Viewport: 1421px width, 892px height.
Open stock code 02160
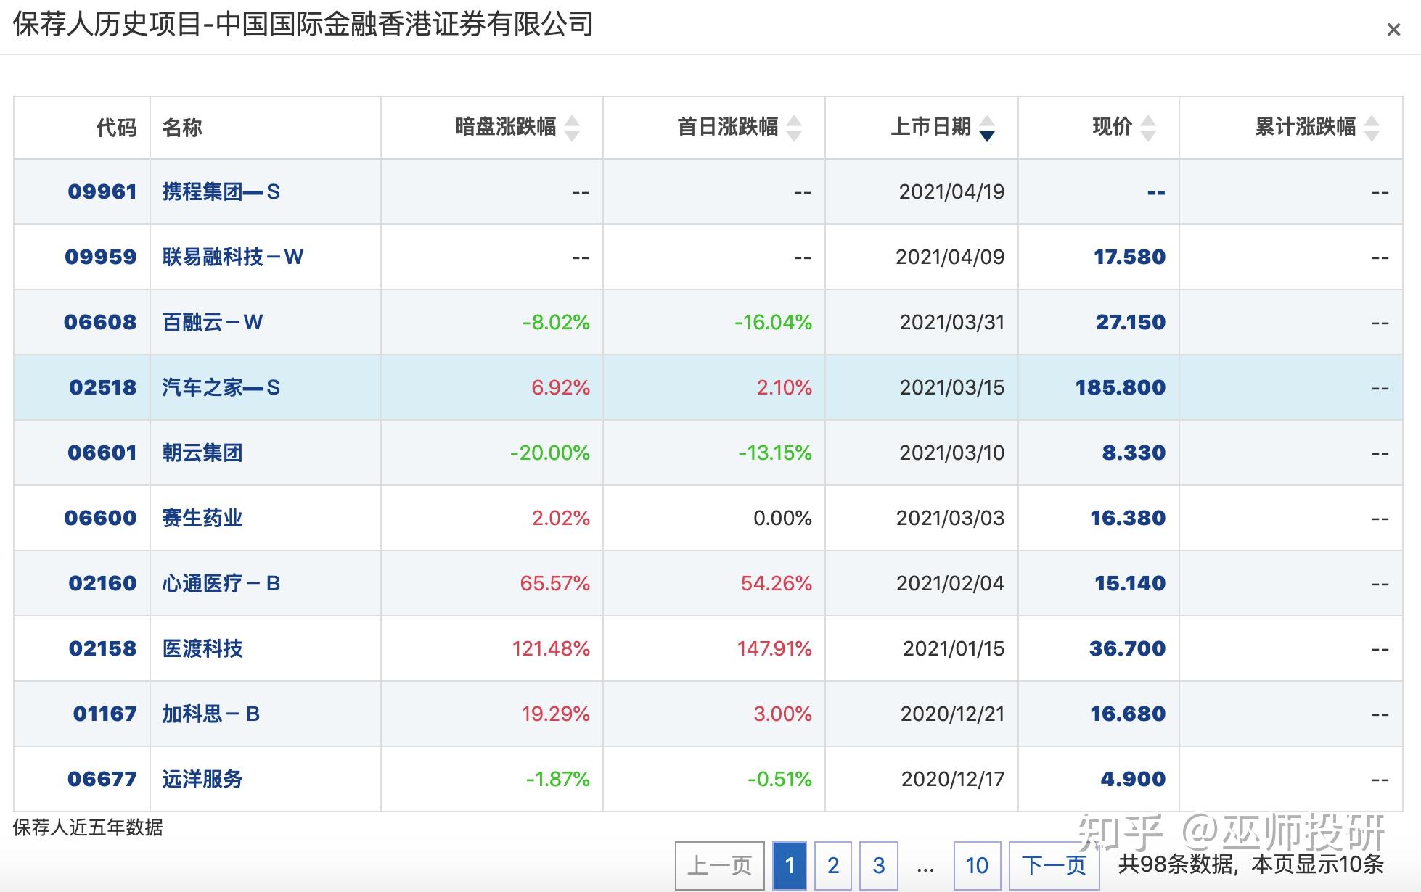[102, 583]
